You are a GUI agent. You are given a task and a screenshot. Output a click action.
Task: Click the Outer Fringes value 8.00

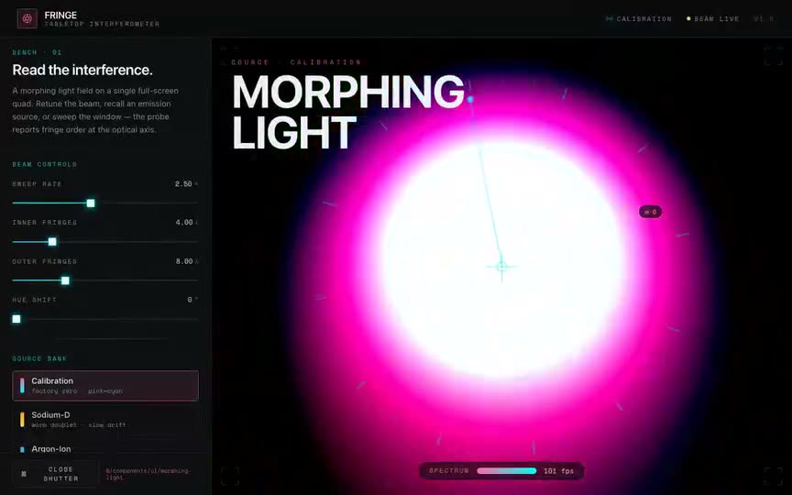[184, 261]
